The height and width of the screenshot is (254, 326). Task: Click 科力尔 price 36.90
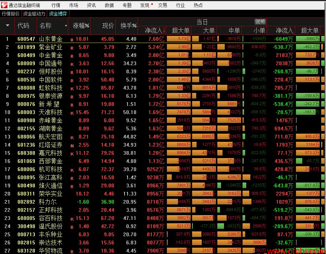[108, 202]
